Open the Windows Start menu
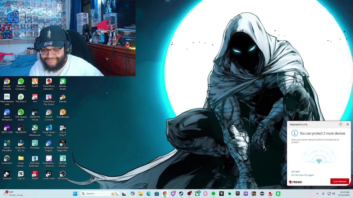This screenshot has height=198, width=353. click(75, 194)
